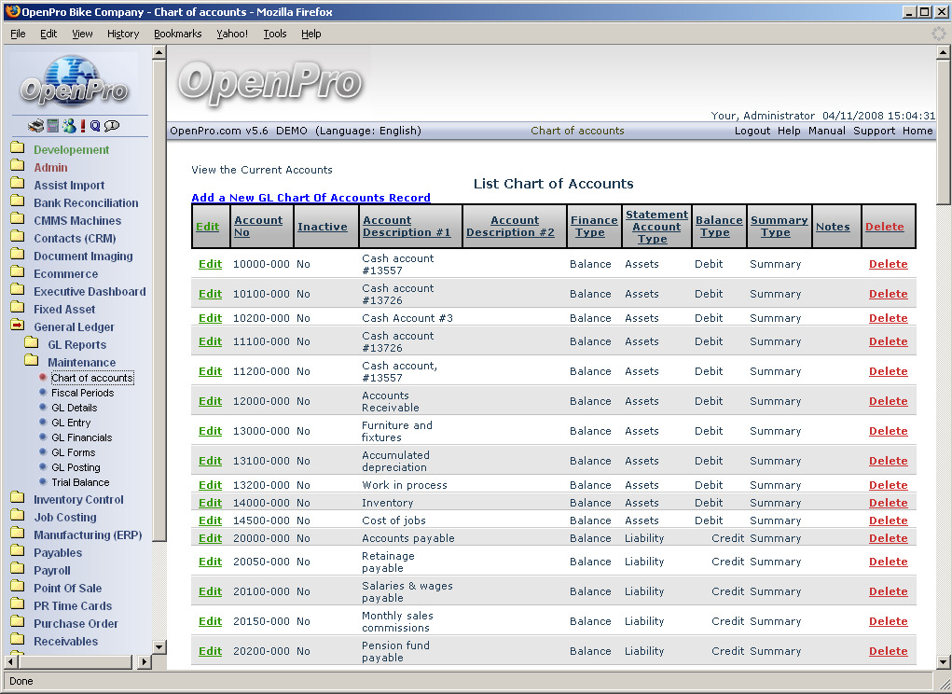This screenshot has height=694, width=952.
Task: Click the blue Q icon
Action: pyautogui.click(x=95, y=126)
